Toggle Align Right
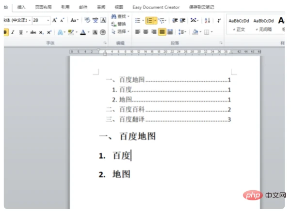Screen dimensions: 291x211 click(x=154, y=32)
